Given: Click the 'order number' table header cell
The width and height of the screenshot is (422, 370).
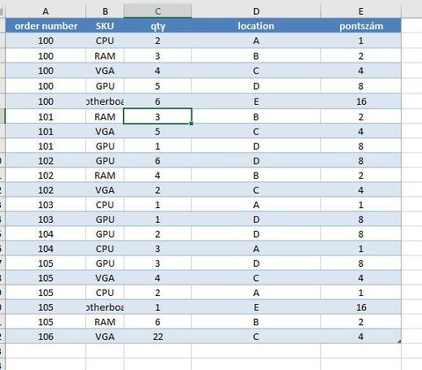Looking at the screenshot, I should [x=46, y=26].
